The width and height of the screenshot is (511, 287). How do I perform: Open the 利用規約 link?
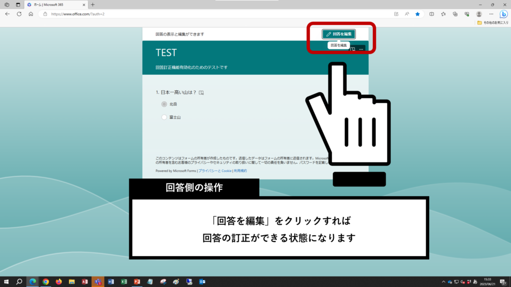[240, 171]
